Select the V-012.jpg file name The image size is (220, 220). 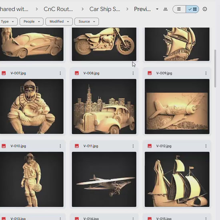coord(164,146)
